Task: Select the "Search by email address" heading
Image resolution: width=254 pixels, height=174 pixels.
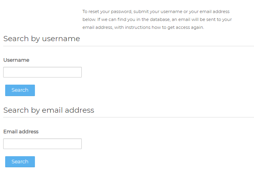Action: tap(49, 110)
